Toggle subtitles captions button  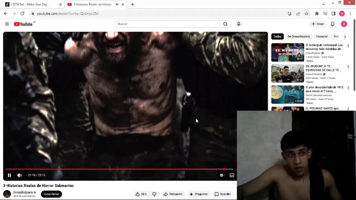(232, 175)
